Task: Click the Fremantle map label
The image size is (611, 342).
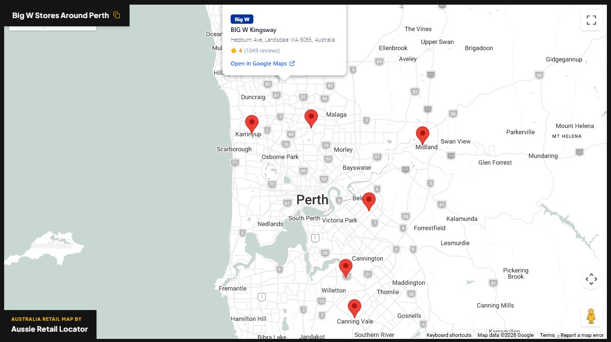Action: [233, 288]
